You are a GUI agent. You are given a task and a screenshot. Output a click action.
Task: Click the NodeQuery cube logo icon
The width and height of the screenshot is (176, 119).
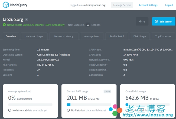click(6, 5)
